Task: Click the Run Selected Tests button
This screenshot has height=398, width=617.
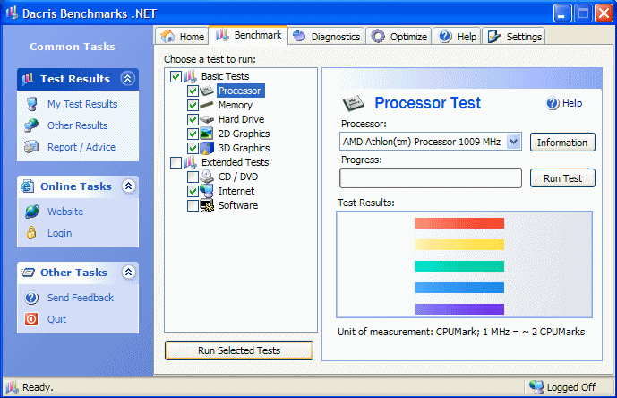Action: coord(239,350)
